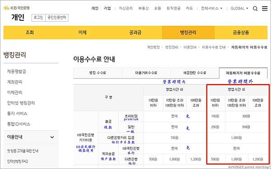Open the 뱅킹관리 main menu
This screenshot has height=169, width=271.
click(x=188, y=32)
